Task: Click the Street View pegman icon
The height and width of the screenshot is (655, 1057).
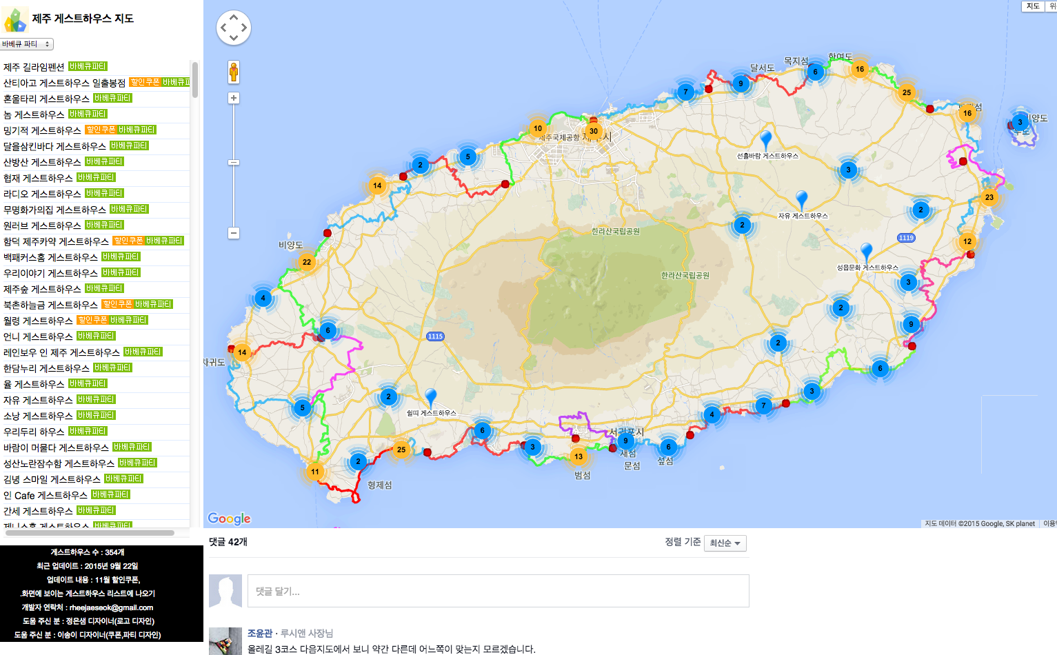Action: [234, 72]
